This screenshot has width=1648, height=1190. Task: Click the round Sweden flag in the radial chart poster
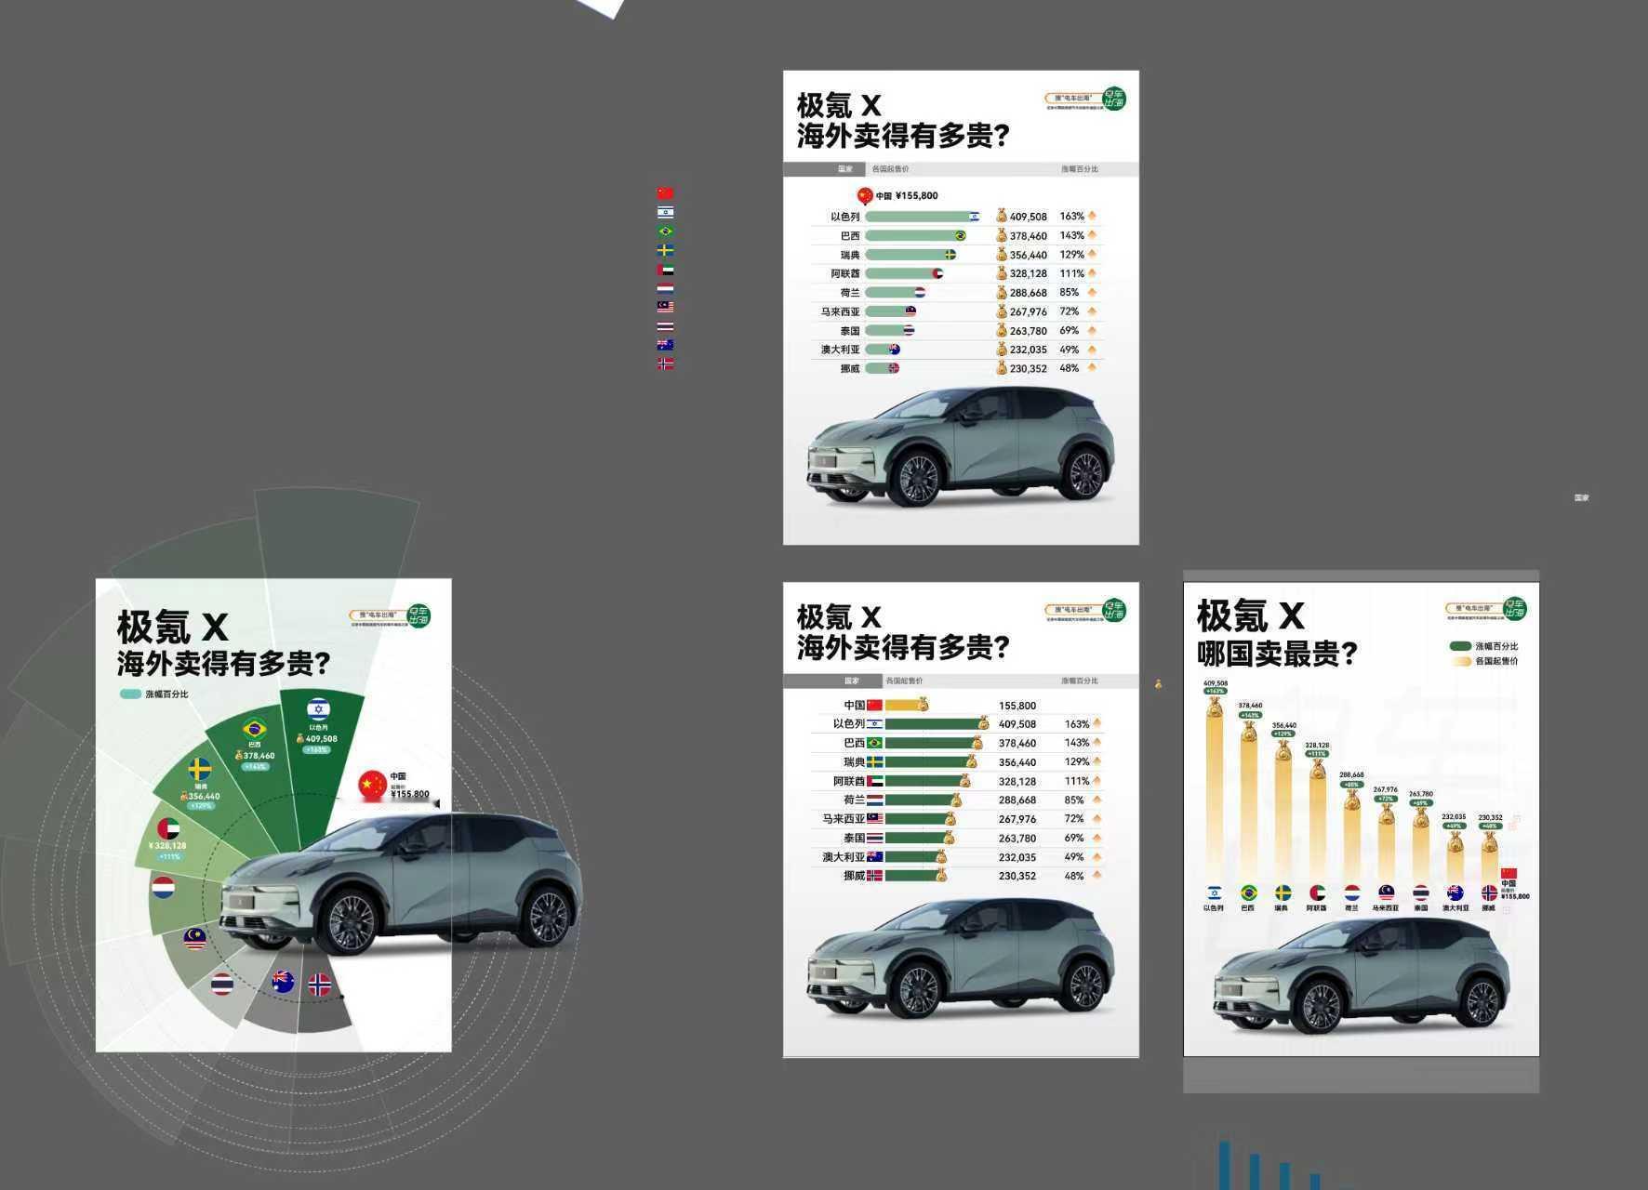(x=200, y=770)
